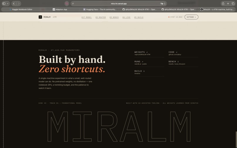Open the CODE github.com link
This screenshot has width=237, height=148.
(183, 53)
